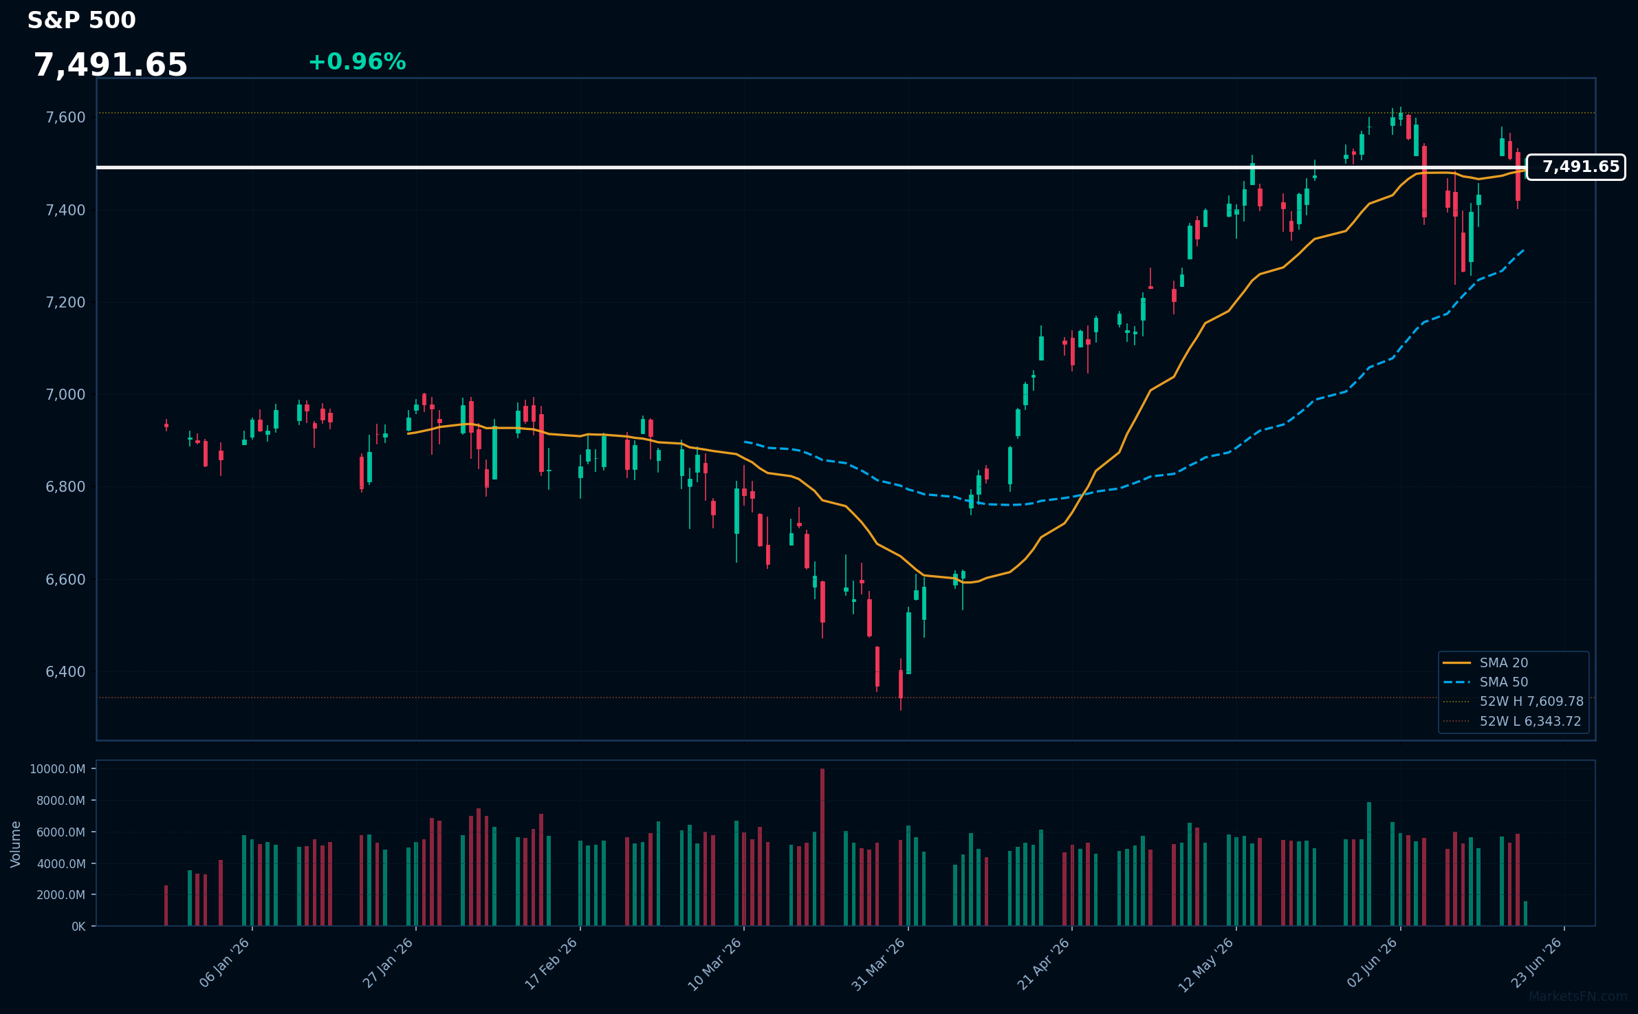Select the large 7,491.65 price value
1638x1014 pixels.
pos(111,65)
